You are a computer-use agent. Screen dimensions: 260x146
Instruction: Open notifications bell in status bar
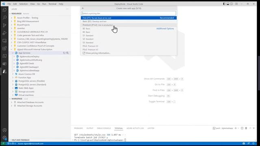pos(253,144)
